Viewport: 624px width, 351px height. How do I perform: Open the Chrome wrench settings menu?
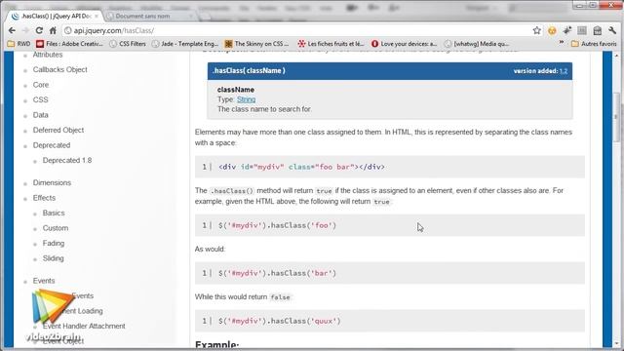(612, 30)
